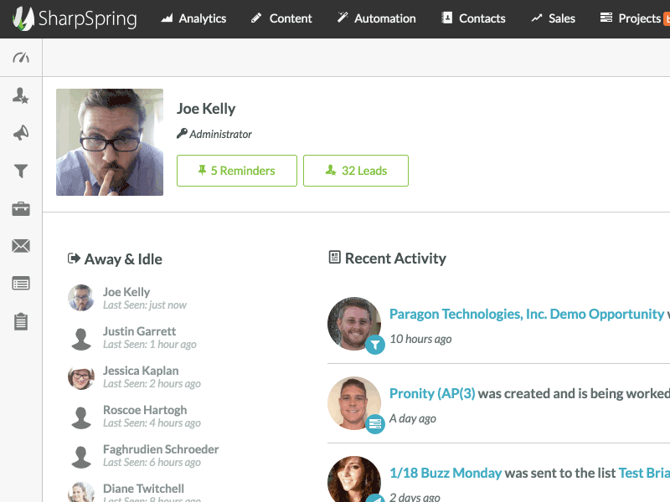The width and height of the screenshot is (670, 502).
Task: Open the Pronity (AP(3) link
Action: (432, 393)
